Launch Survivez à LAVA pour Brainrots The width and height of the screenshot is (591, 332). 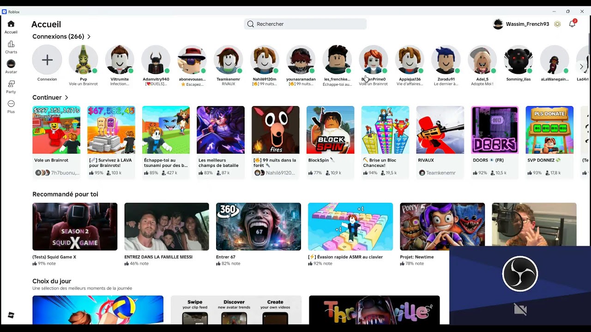[111, 142]
